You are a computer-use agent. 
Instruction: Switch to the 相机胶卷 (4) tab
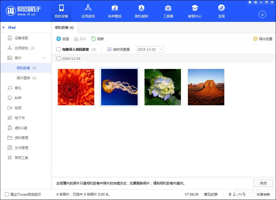click(x=64, y=27)
